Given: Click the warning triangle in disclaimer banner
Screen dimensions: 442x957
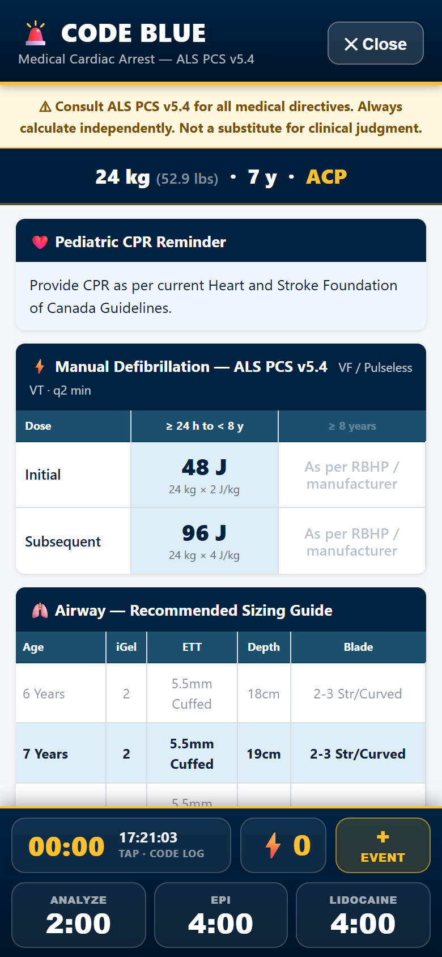Looking at the screenshot, I should [45, 107].
